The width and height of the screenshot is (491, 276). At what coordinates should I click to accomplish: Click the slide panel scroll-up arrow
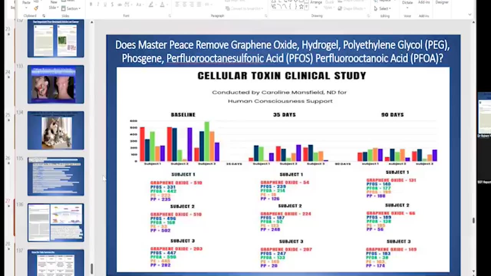point(92,22)
